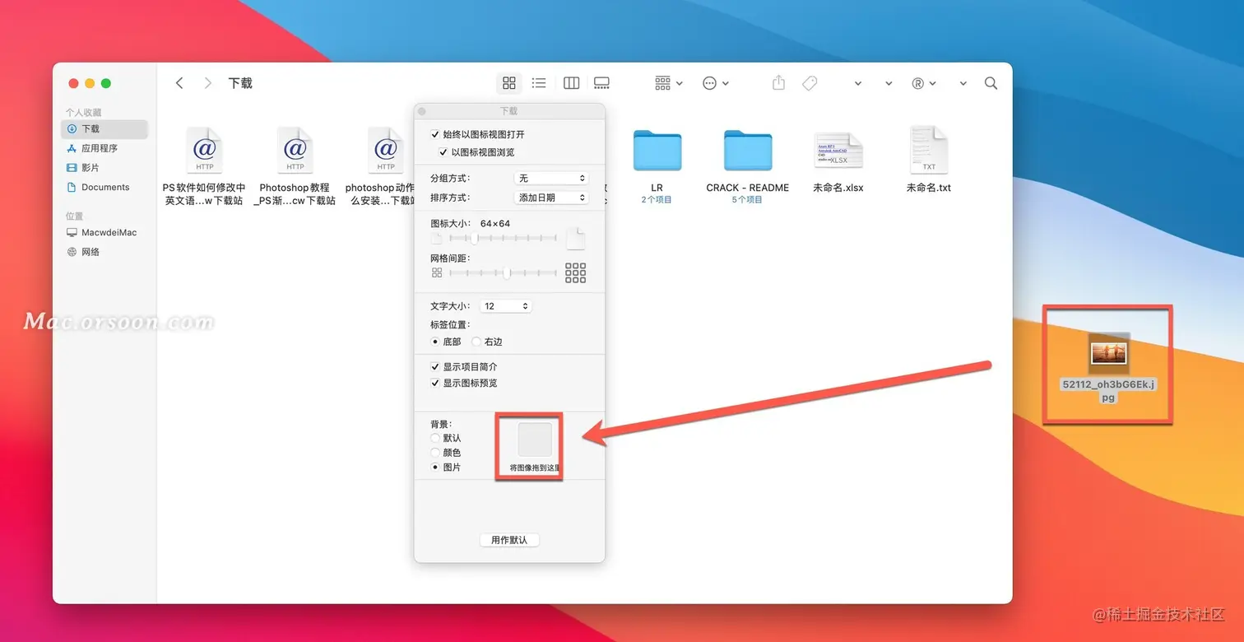Click the 2个项目 label under LR
Screen dimensions: 1244x642
coord(657,200)
